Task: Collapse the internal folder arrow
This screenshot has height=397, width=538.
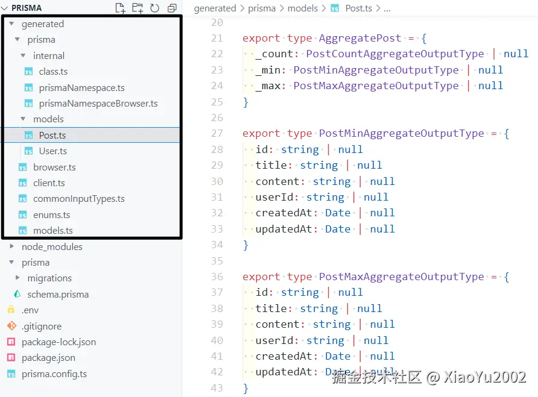Action: (x=24, y=55)
